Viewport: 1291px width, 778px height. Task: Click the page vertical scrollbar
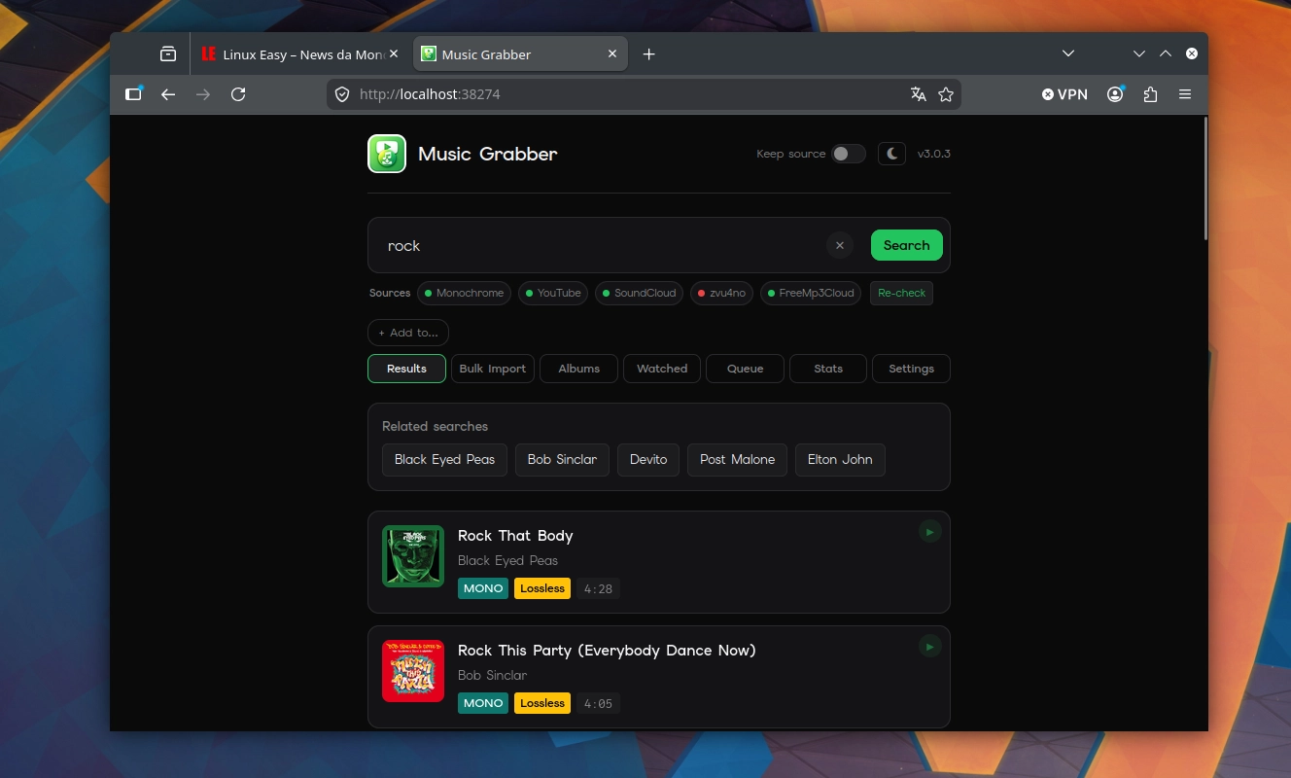(1205, 180)
